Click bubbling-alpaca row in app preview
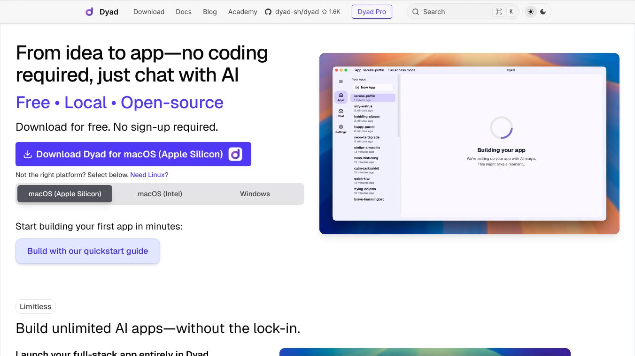 click(x=373, y=119)
